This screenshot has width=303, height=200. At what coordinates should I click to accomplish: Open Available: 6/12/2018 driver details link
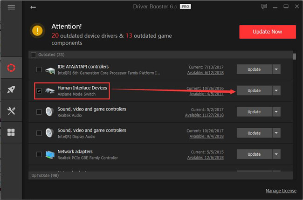click(206, 73)
